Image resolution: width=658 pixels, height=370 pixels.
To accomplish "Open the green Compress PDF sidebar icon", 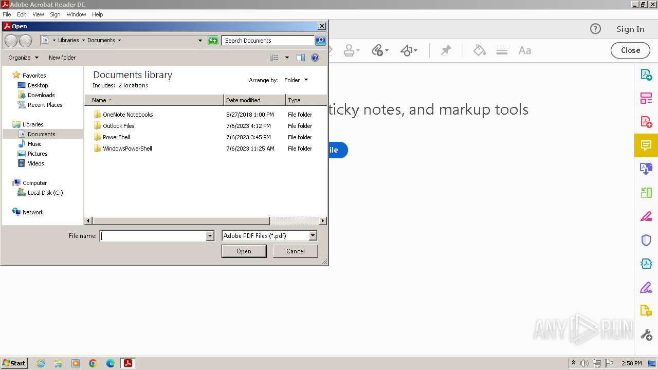I will click(646, 193).
